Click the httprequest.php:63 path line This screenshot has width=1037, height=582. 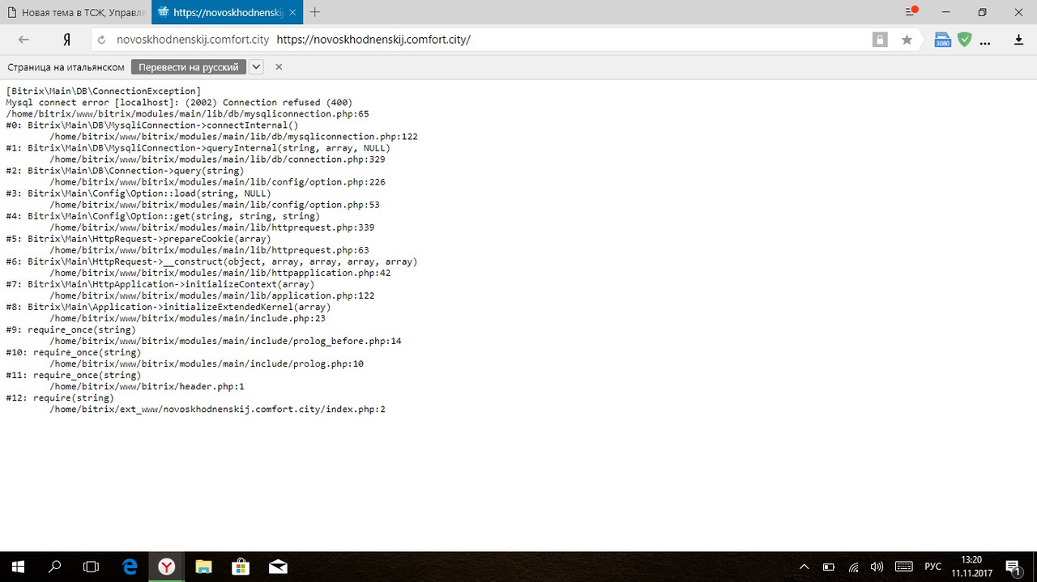209,250
